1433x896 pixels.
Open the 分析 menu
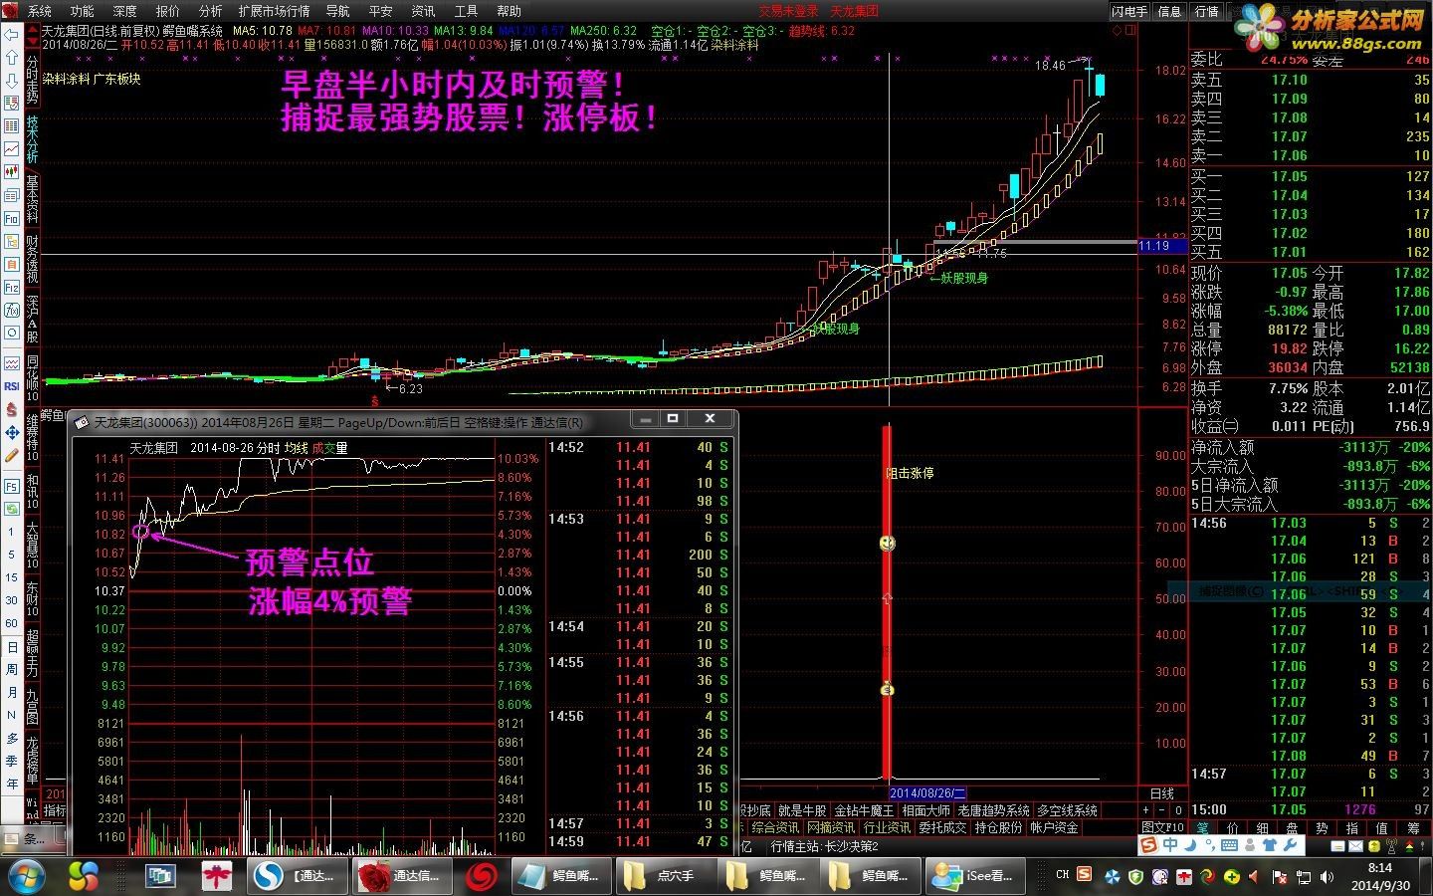point(211,11)
